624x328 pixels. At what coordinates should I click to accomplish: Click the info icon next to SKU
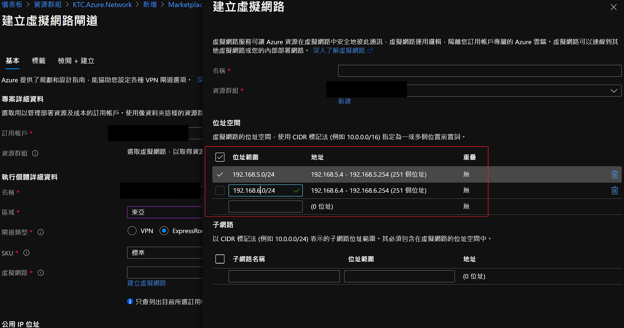coord(26,252)
